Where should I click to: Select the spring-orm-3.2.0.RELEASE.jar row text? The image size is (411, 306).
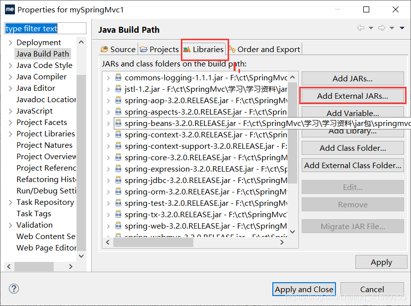point(206,192)
